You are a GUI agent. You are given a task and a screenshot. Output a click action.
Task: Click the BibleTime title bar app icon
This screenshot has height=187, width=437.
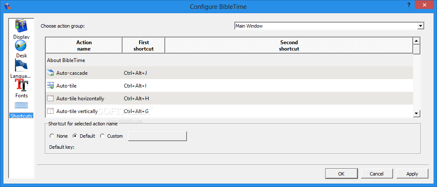click(x=8, y=6)
